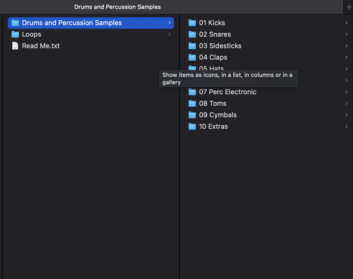Viewport: 353px width, 279px height.
Task: Click the Loops folder icon
Action: click(15, 34)
